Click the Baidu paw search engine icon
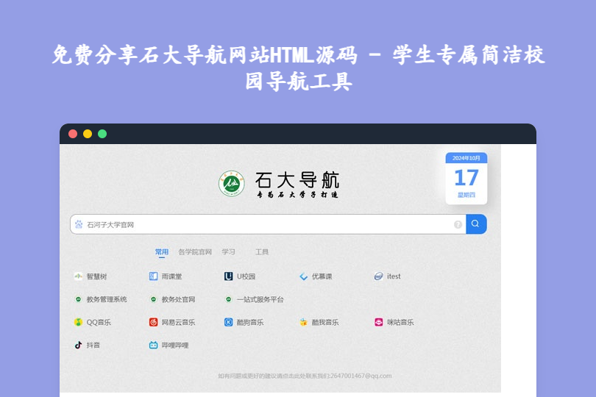The image size is (596, 397). [79, 224]
